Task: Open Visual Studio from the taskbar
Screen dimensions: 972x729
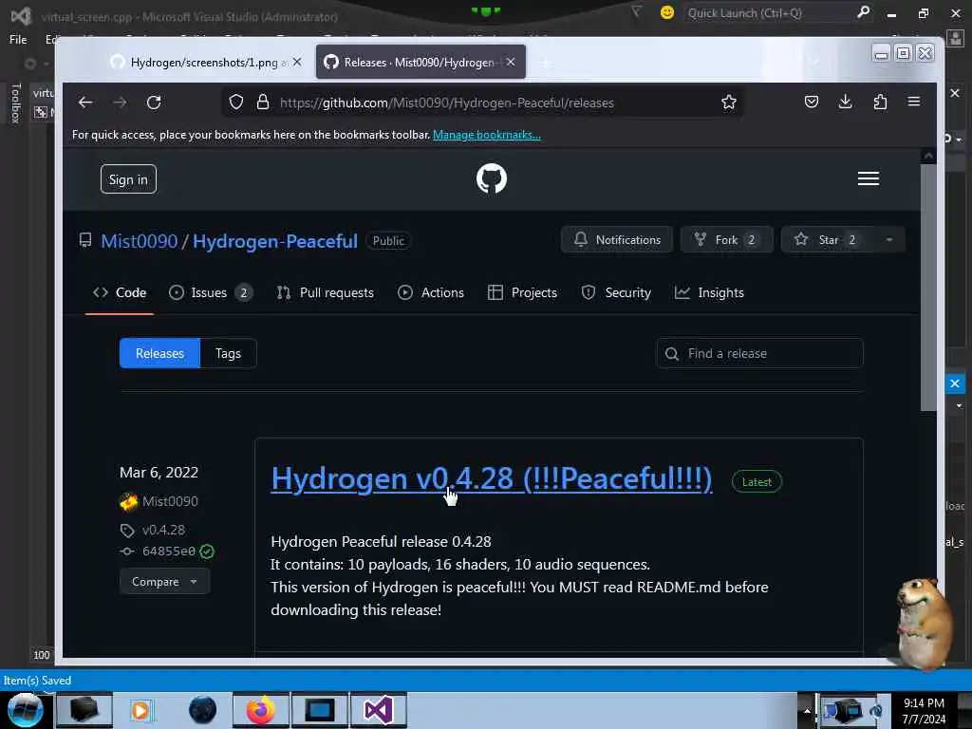Action: click(378, 710)
